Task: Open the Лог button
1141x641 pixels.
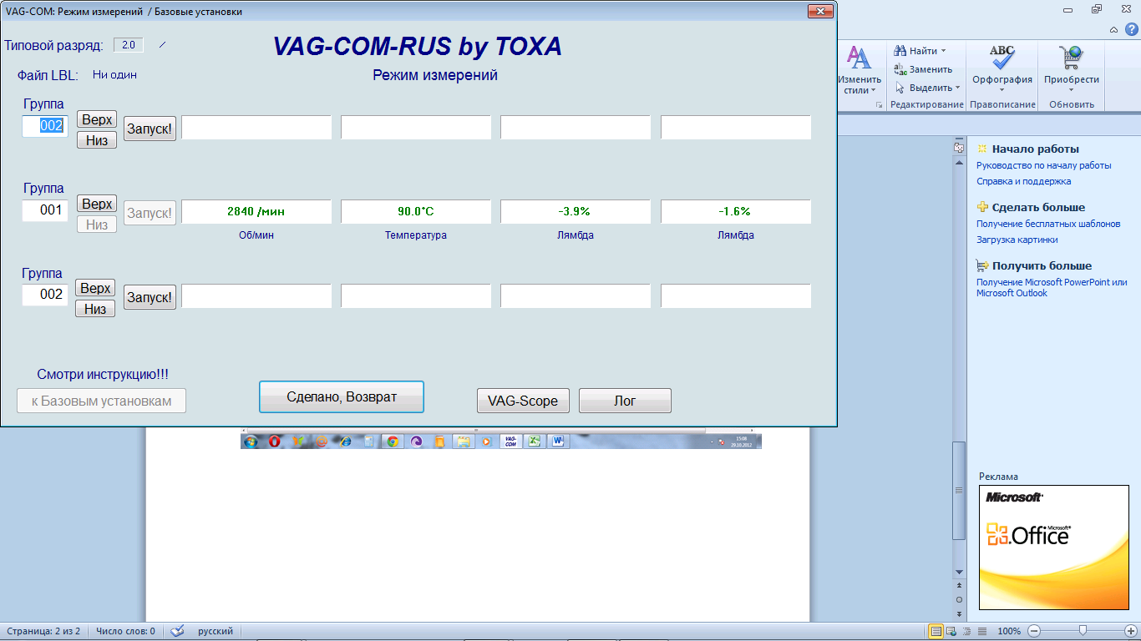Action: [x=625, y=401]
